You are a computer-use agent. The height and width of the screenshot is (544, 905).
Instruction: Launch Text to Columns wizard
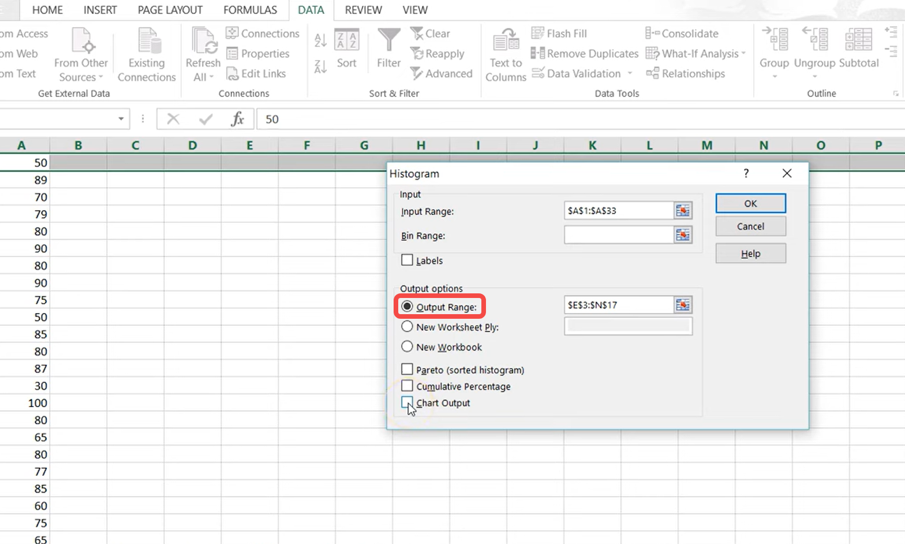506,55
